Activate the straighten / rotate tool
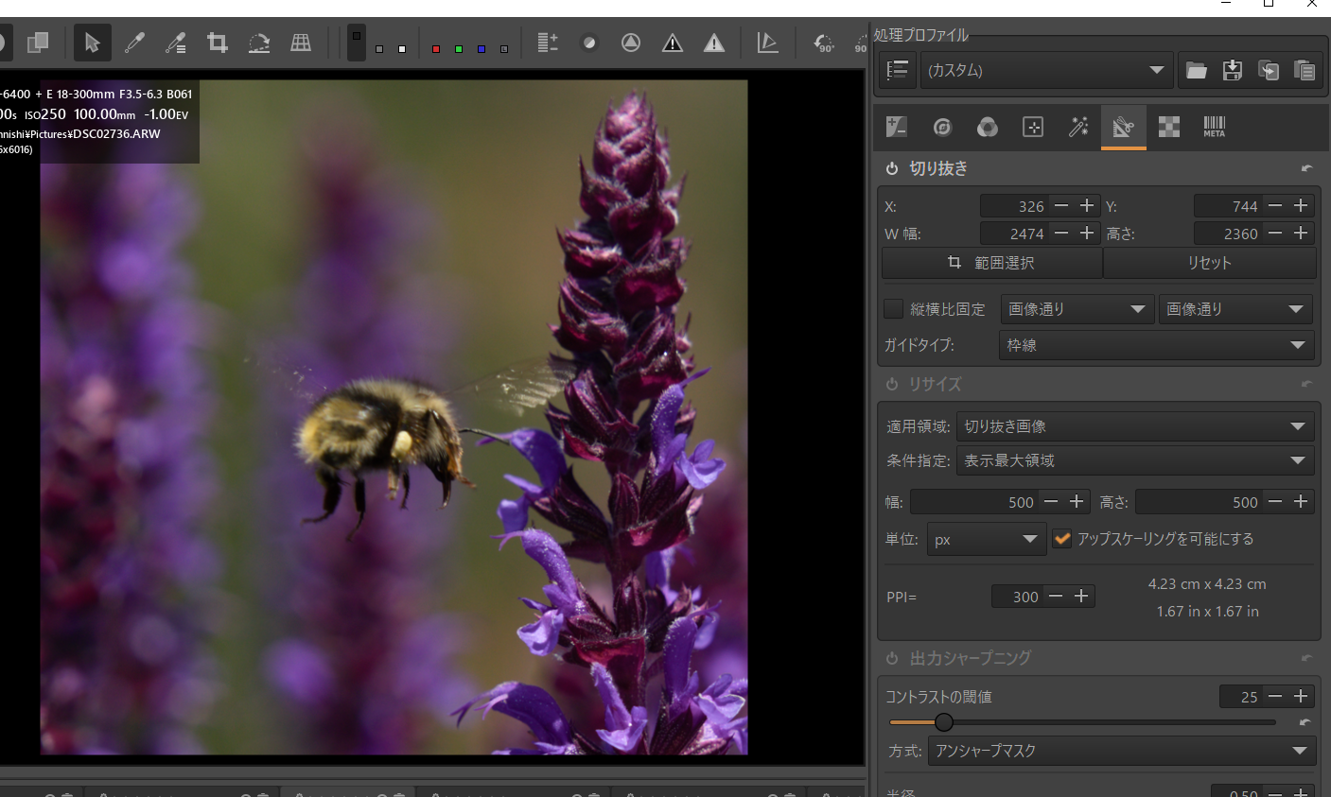The height and width of the screenshot is (797, 1331). click(x=259, y=43)
